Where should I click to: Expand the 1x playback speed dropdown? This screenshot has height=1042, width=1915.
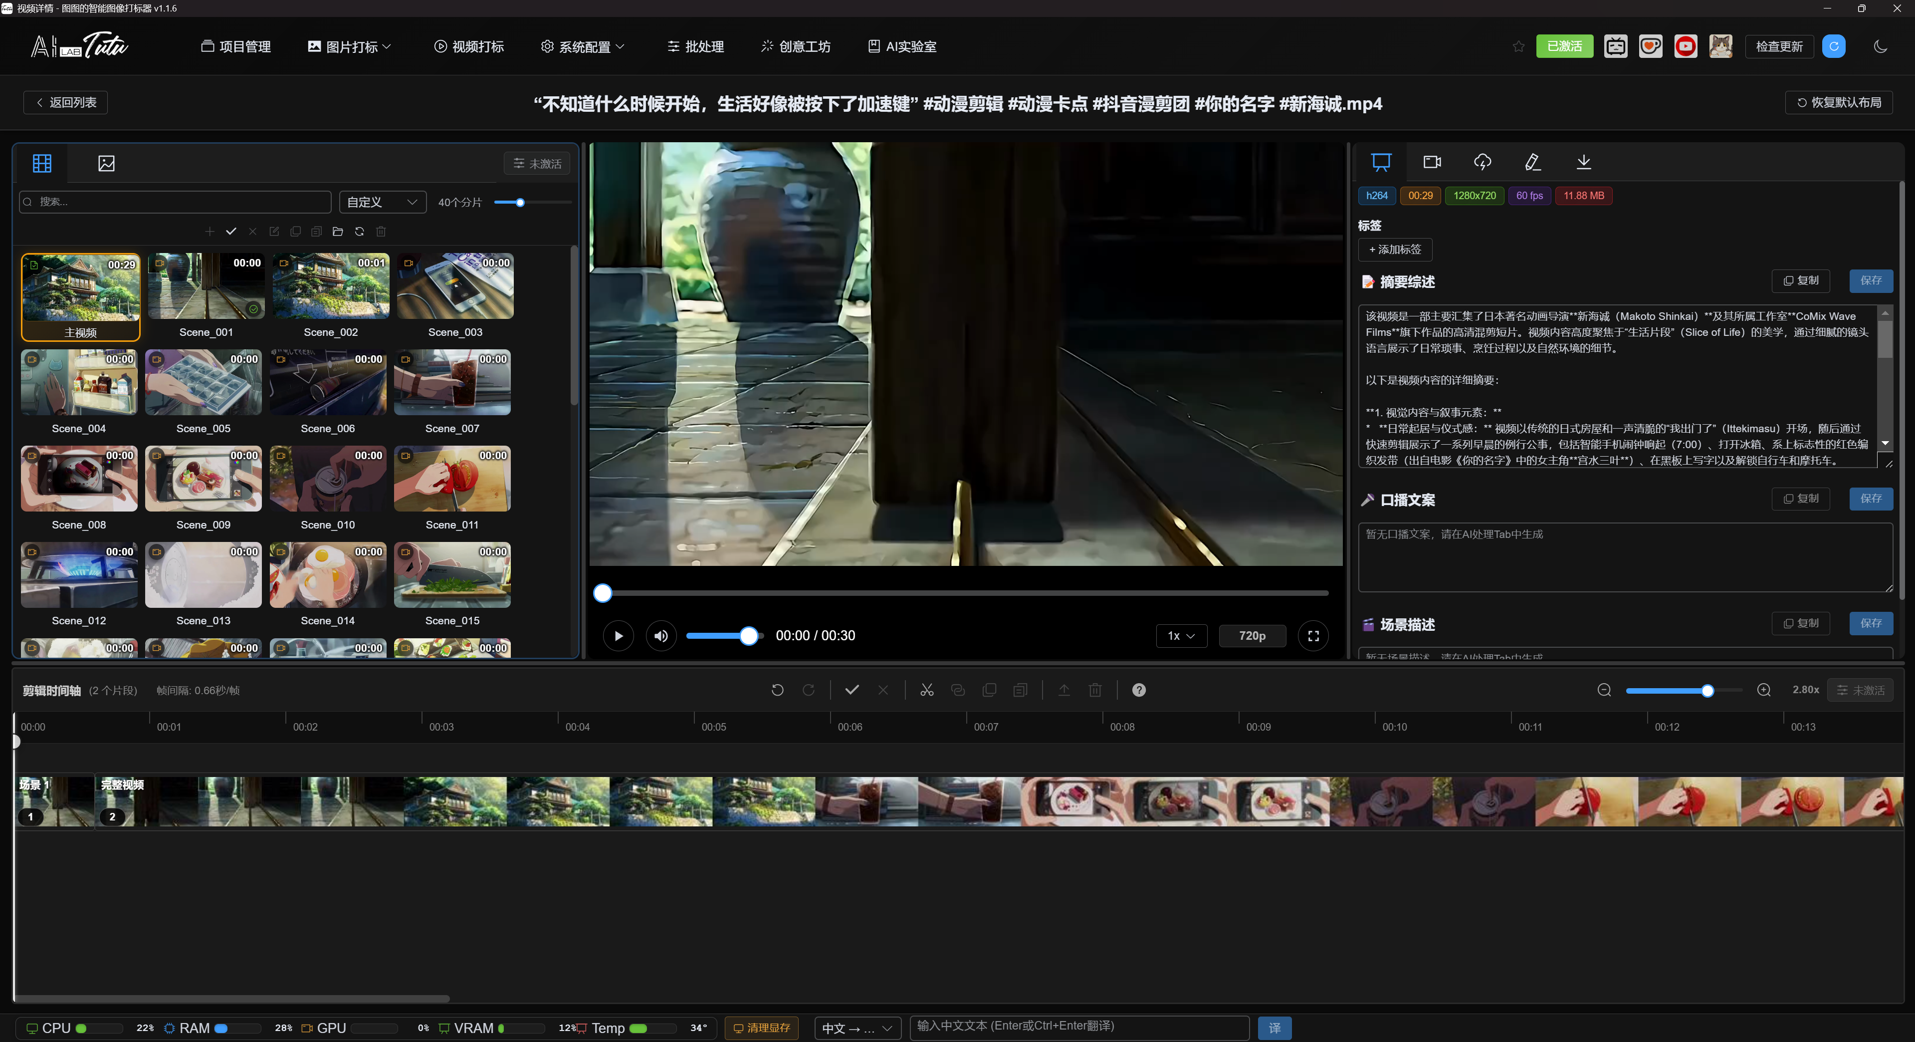[1181, 636]
